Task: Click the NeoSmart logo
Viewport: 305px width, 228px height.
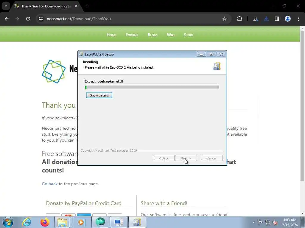Action: point(54,72)
